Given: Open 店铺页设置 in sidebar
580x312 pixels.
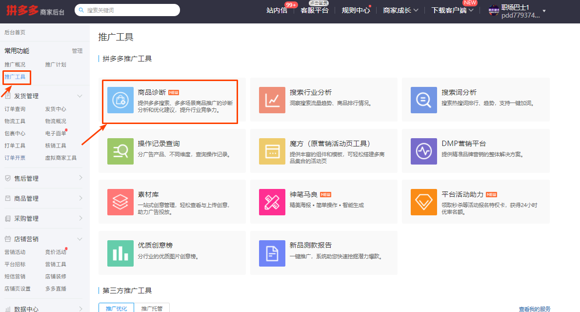Looking at the screenshot, I should coord(18,289).
